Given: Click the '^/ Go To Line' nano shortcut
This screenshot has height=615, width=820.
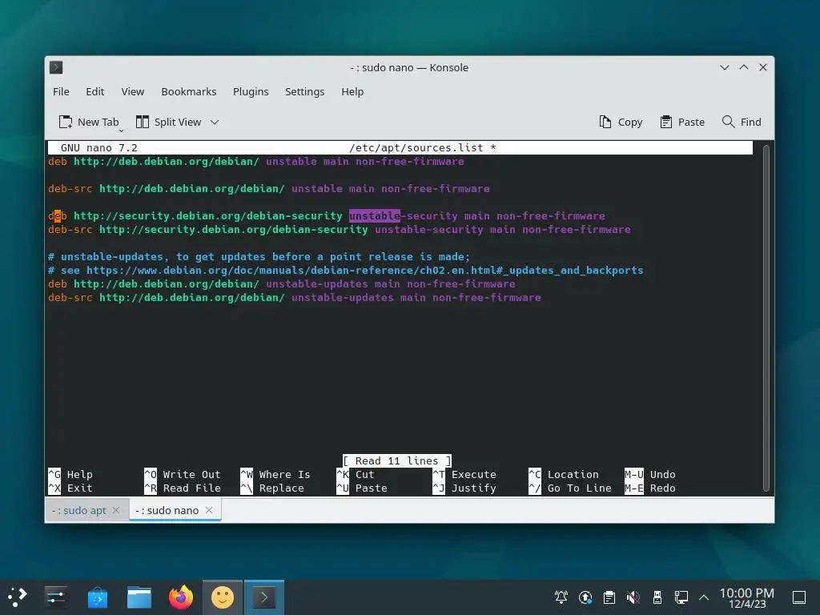Looking at the screenshot, I should tap(570, 488).
